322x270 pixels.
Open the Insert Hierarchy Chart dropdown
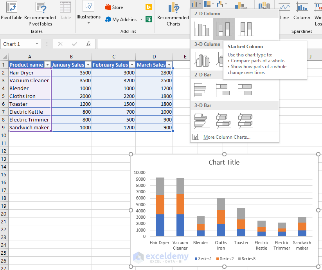tap(209, 4)
